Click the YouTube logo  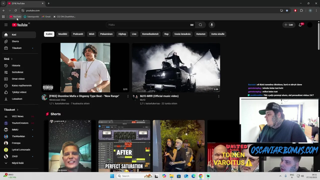point(20,25)
